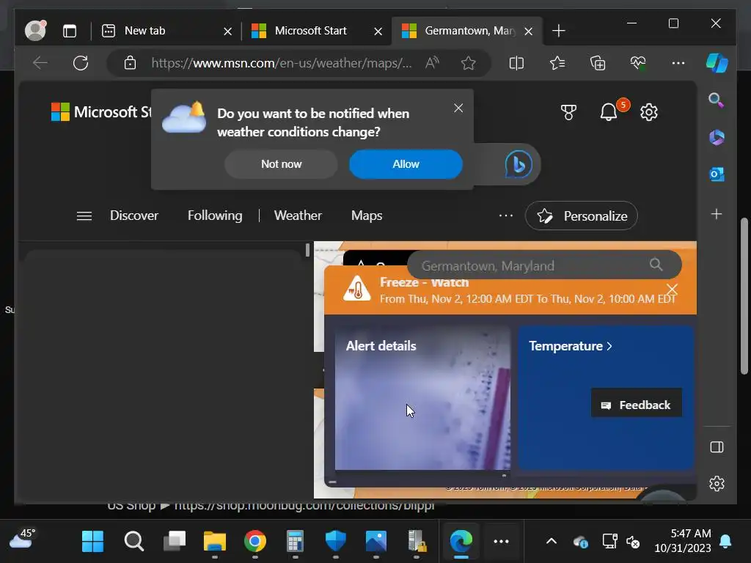This screenshot has height=563, width=751.
Task: Allow weather change notifications
Action: pyautogui.click(x=406, y=164)
